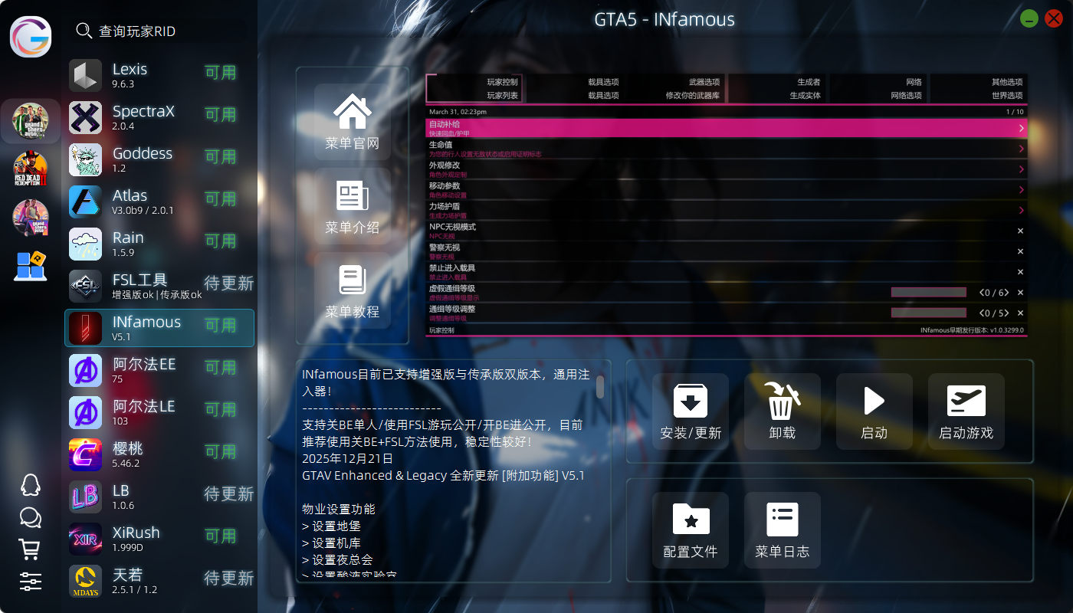Select Red Dead Redemption II sidebar icon

tap(31, 169)
